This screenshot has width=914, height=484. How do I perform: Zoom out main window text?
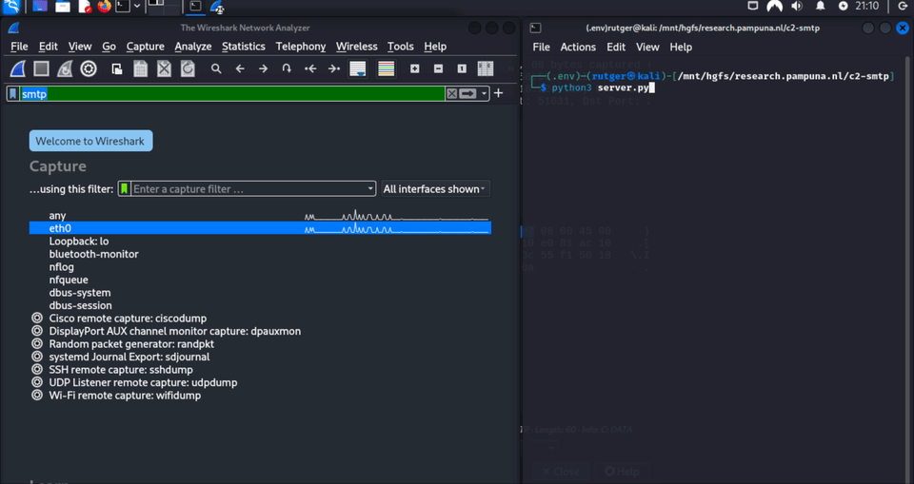click(x=438, y=68)
